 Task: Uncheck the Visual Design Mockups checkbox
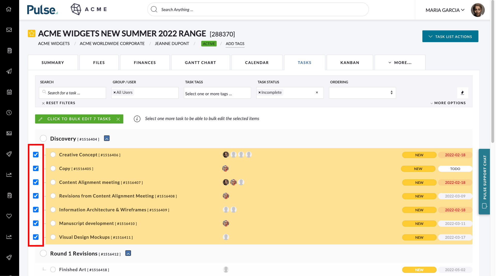[x=36, y=237]
